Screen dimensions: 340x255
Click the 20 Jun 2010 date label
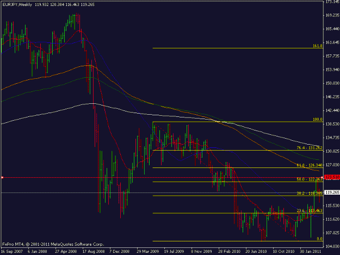coord(256,252)
